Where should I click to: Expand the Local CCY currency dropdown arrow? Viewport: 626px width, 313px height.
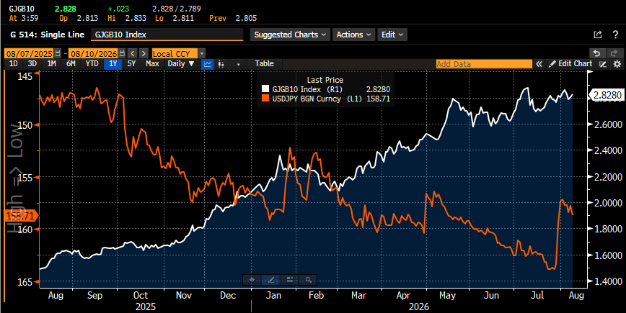coord(202,53)
